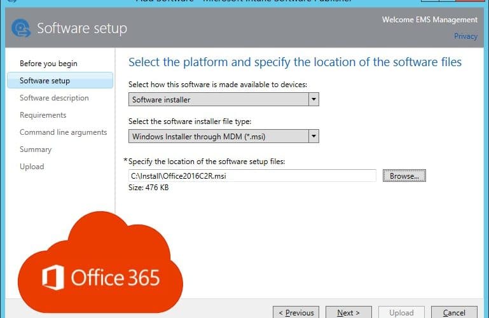Click the Previous button

[x=296, y=312]
